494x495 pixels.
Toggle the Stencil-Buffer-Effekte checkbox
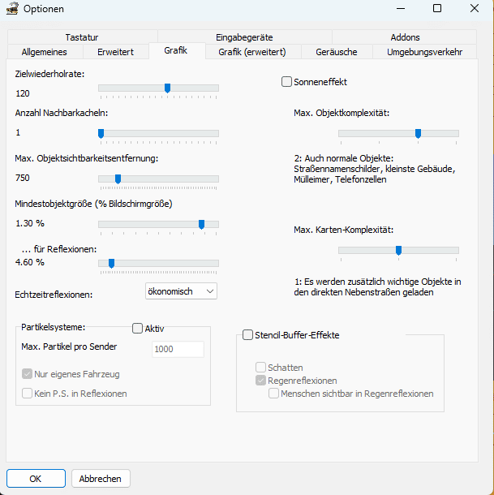tap(248, 335)
